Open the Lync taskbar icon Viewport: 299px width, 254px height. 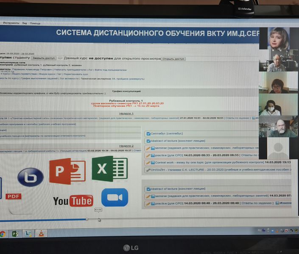[28, 234]
